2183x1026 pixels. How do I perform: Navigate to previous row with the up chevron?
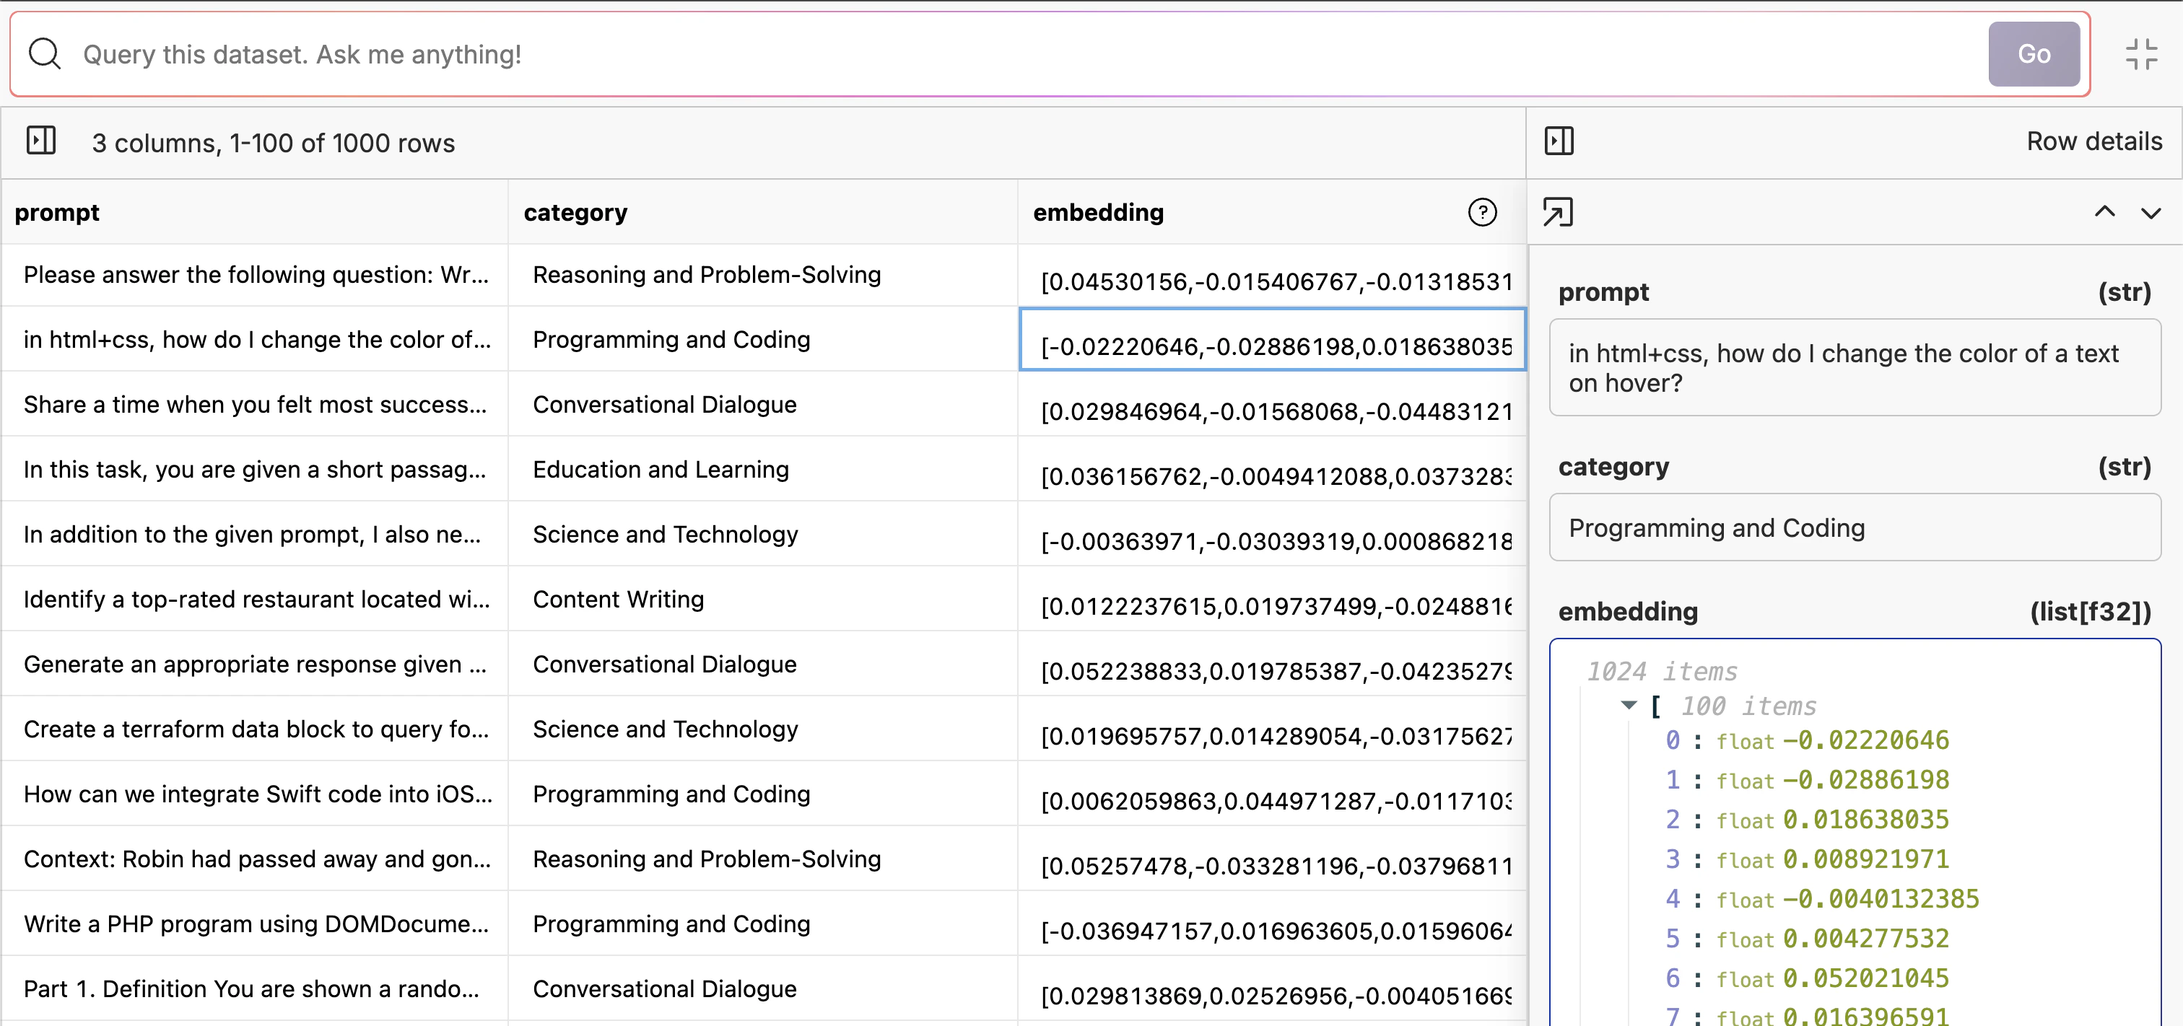coord(2105,212)
